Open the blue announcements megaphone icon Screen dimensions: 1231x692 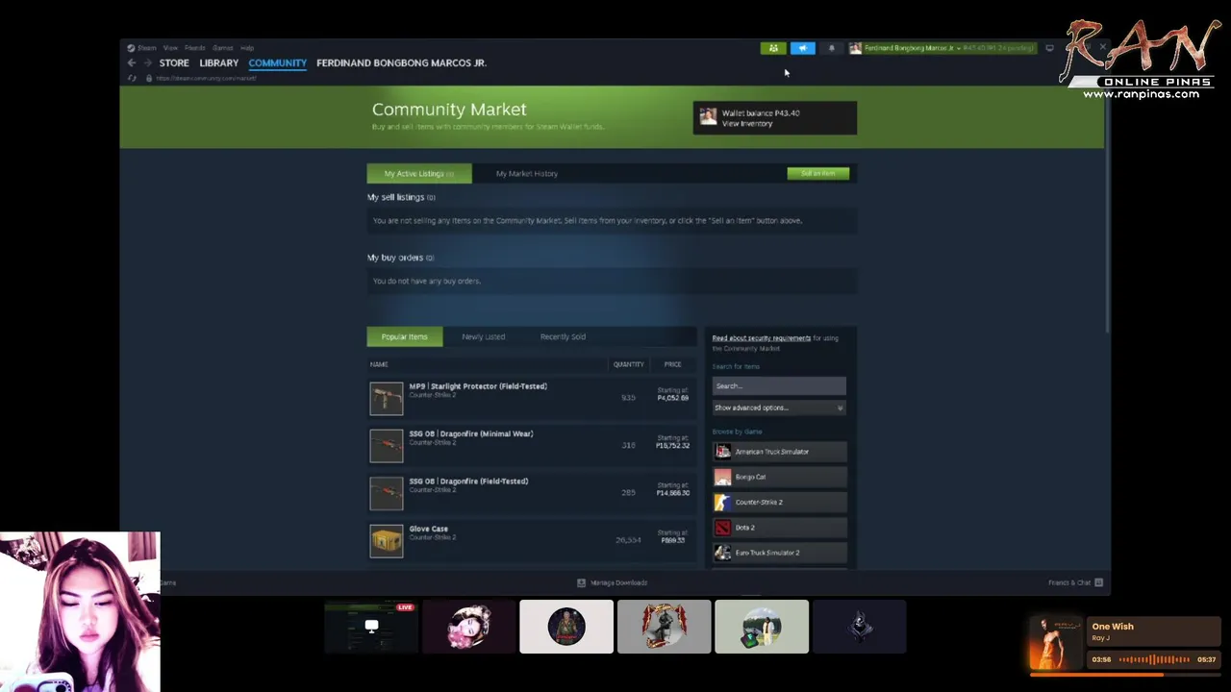802,48
